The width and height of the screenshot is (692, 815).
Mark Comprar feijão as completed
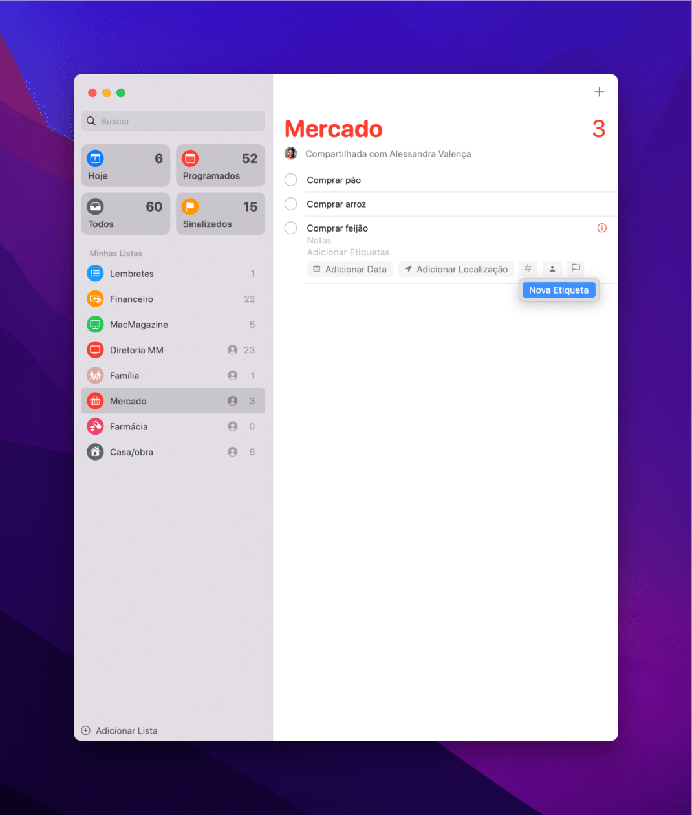point(290,228)
